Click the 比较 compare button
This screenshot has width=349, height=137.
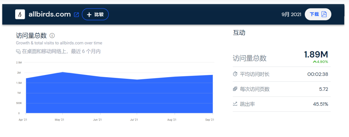tap(95, 15)
